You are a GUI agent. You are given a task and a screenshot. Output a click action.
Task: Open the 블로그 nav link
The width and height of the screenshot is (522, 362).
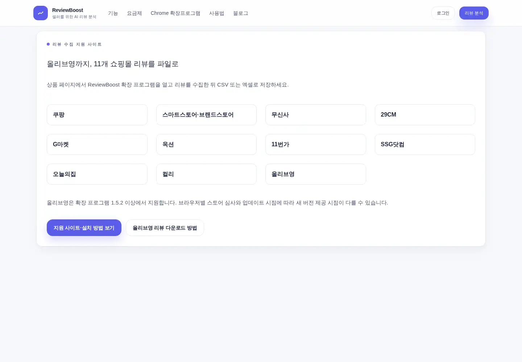pos(241,13)
